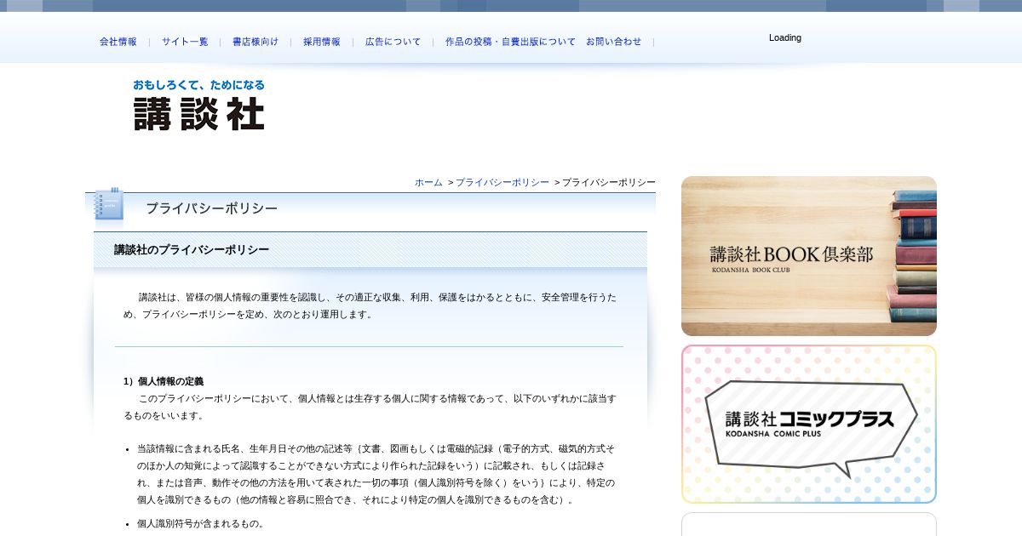1022x536 pixels.
Task: Click the notebook icon beside プライバシーポリシー heading
Action: click(x=109, y=205)
